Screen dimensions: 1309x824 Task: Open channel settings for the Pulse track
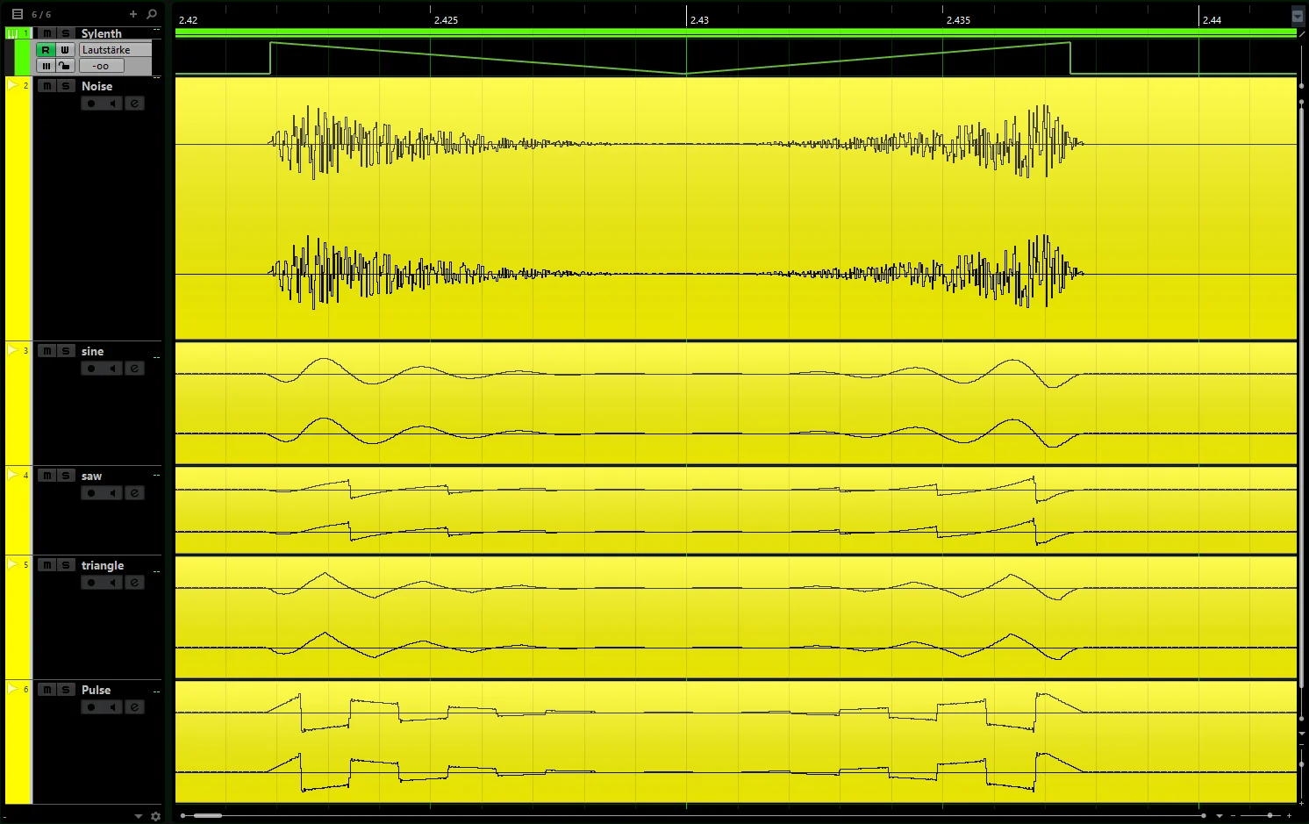[x=134, y=707]
